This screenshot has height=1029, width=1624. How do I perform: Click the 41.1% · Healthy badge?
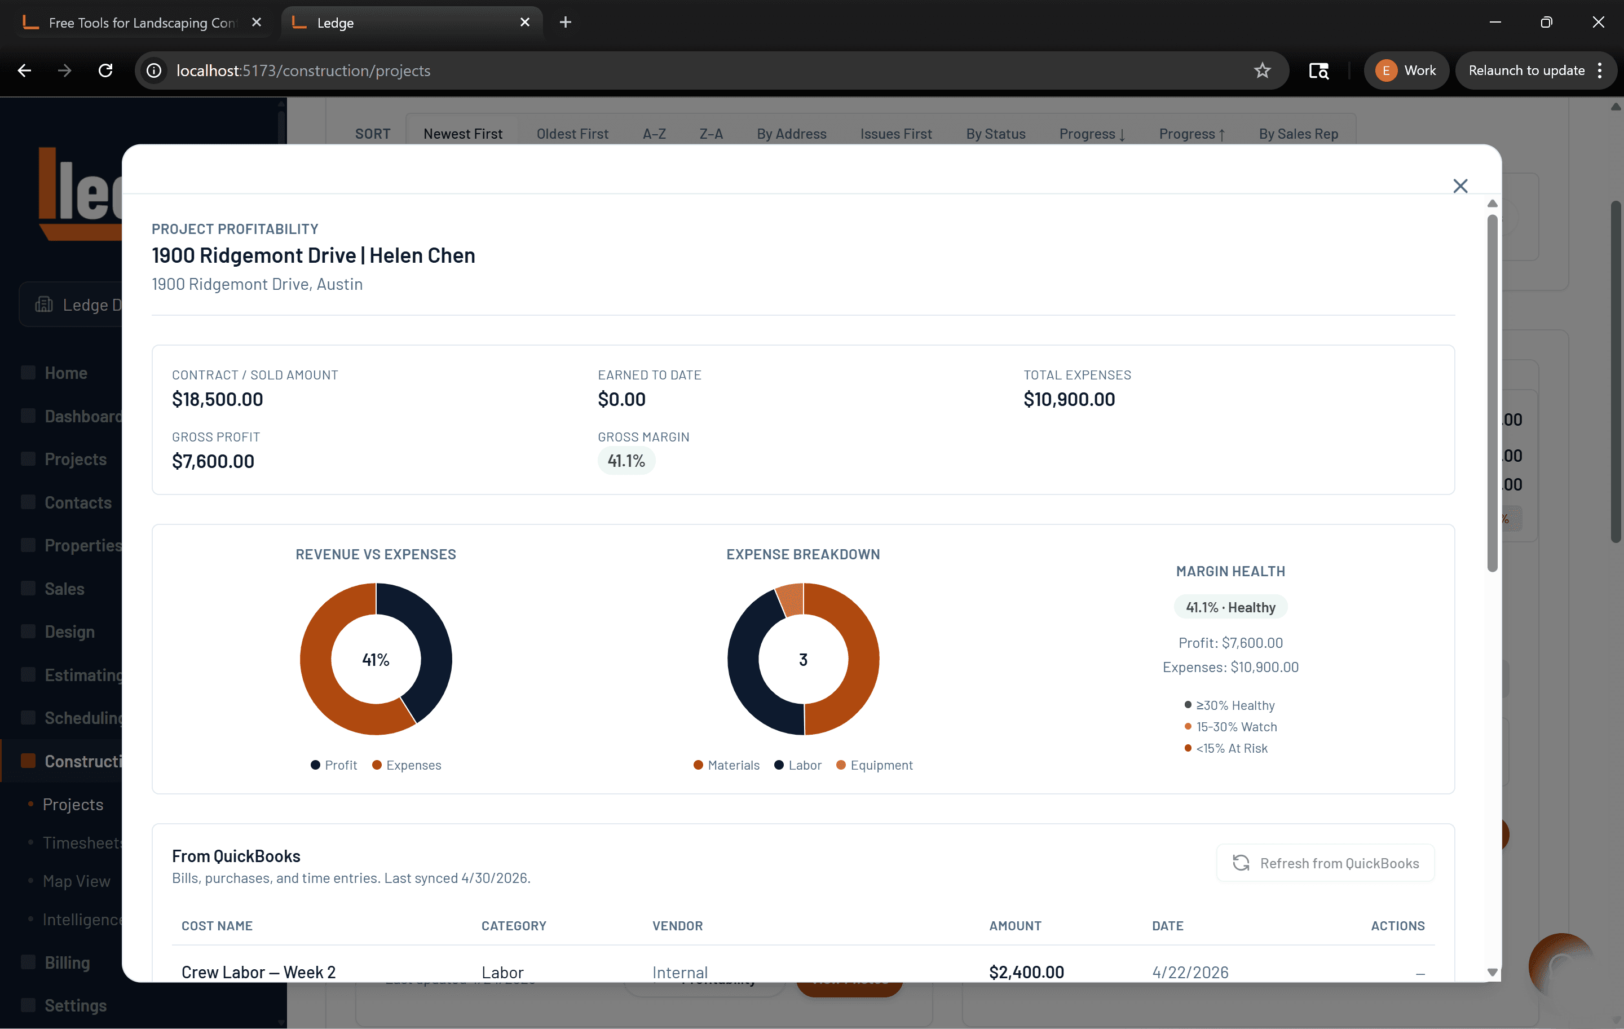[1231, 607]
